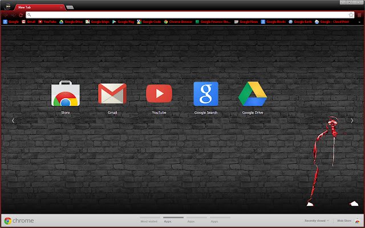Screen dimensions: 365x228
Task: Open the Google Drive bookmark
Action: coord(71,22)
